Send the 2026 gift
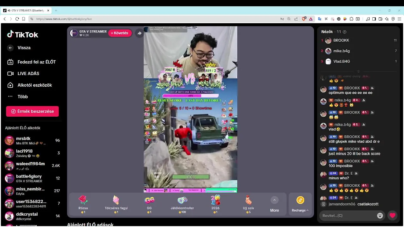 (x=216, y=204)
